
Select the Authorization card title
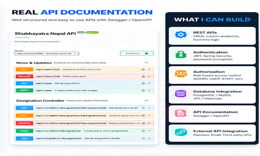pos(209,72)
